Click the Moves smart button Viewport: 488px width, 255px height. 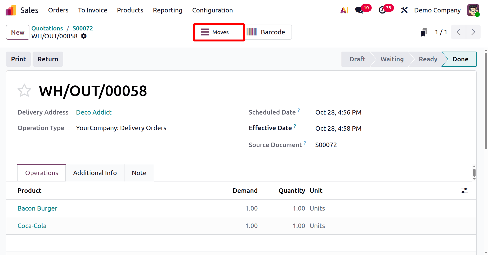[218, 32]
